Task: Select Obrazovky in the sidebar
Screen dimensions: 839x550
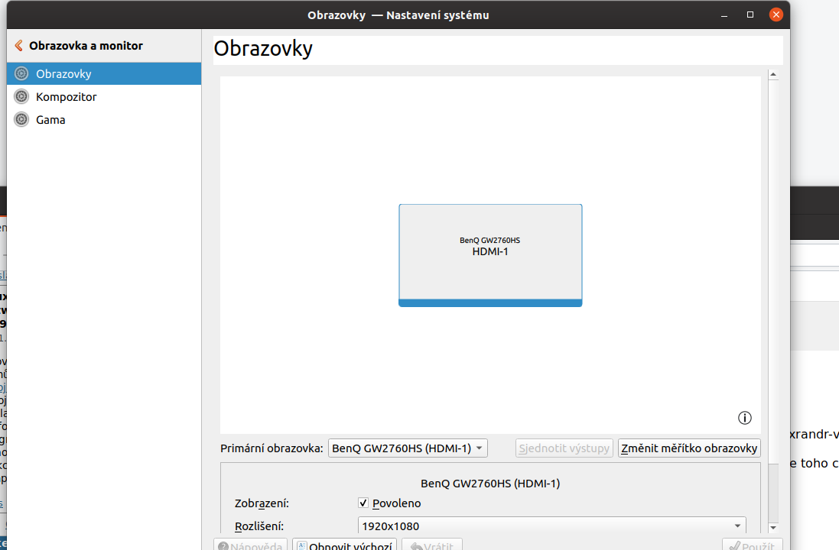Action: click(63, 74)
